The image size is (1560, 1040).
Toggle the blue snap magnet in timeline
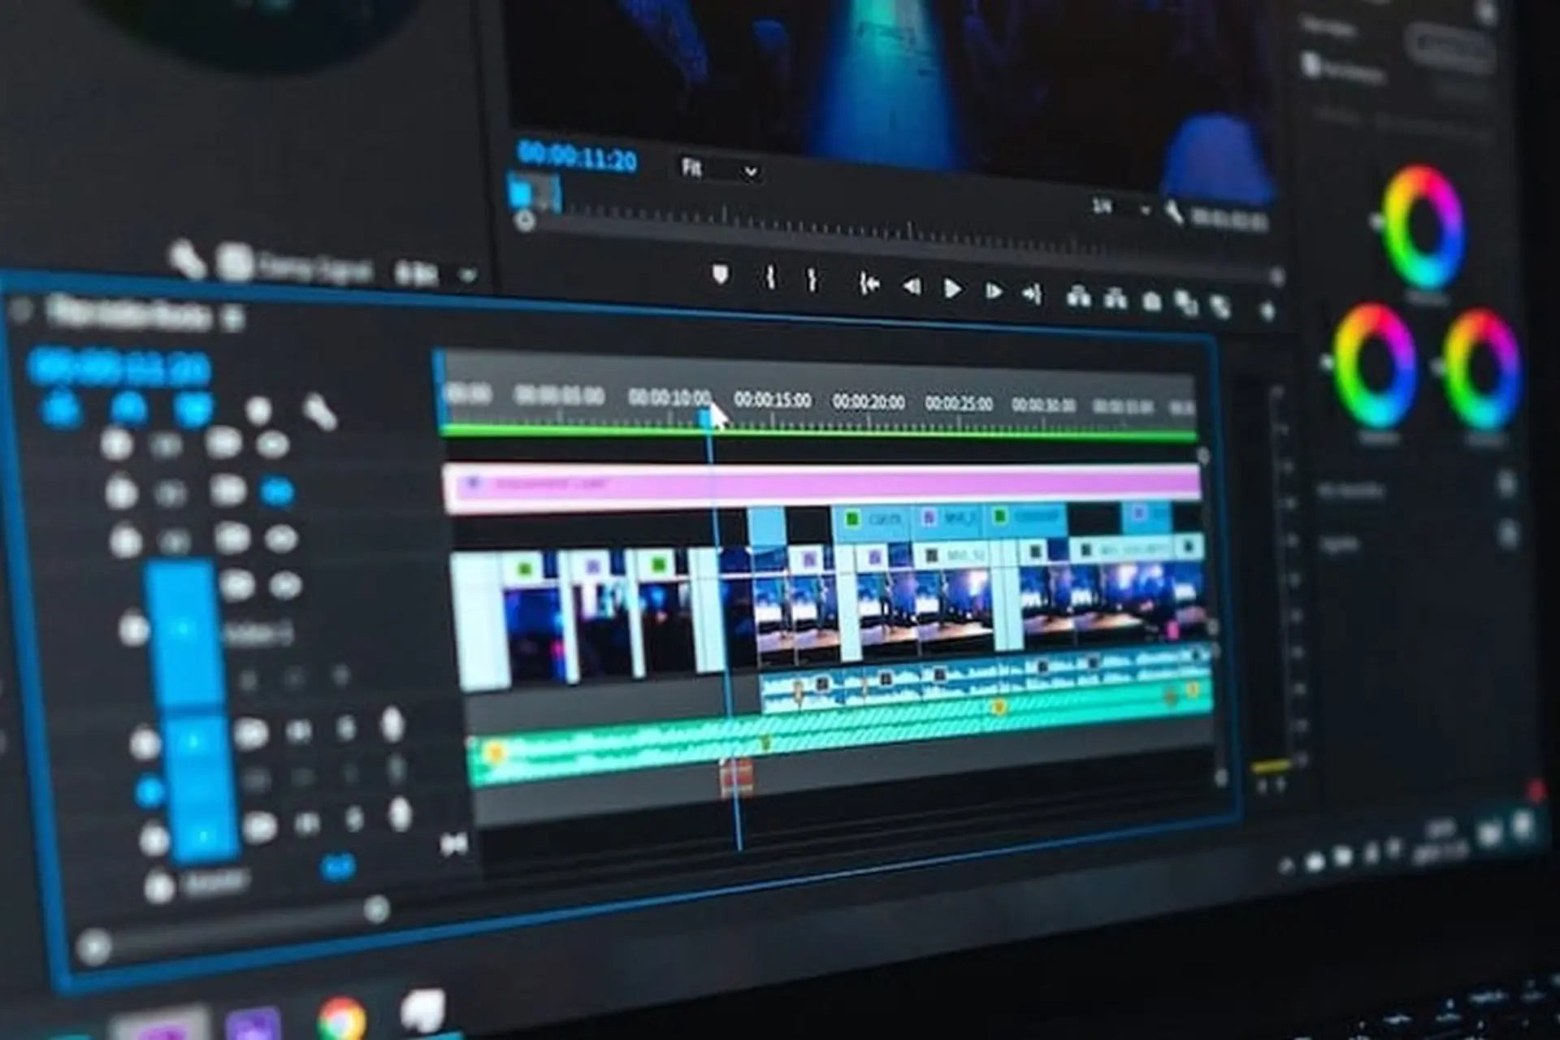tap(128, 407)
